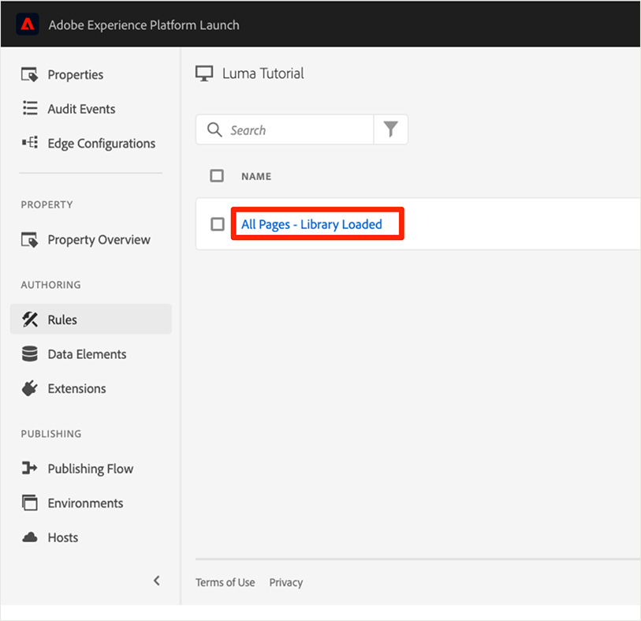Click the Hosts cloud icon
This screenshot has height=621, width=641.
(29, 537)
